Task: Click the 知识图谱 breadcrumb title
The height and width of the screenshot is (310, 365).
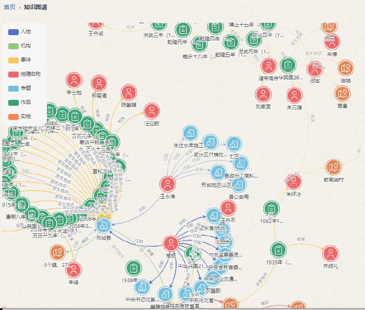Action: (36, 7)
